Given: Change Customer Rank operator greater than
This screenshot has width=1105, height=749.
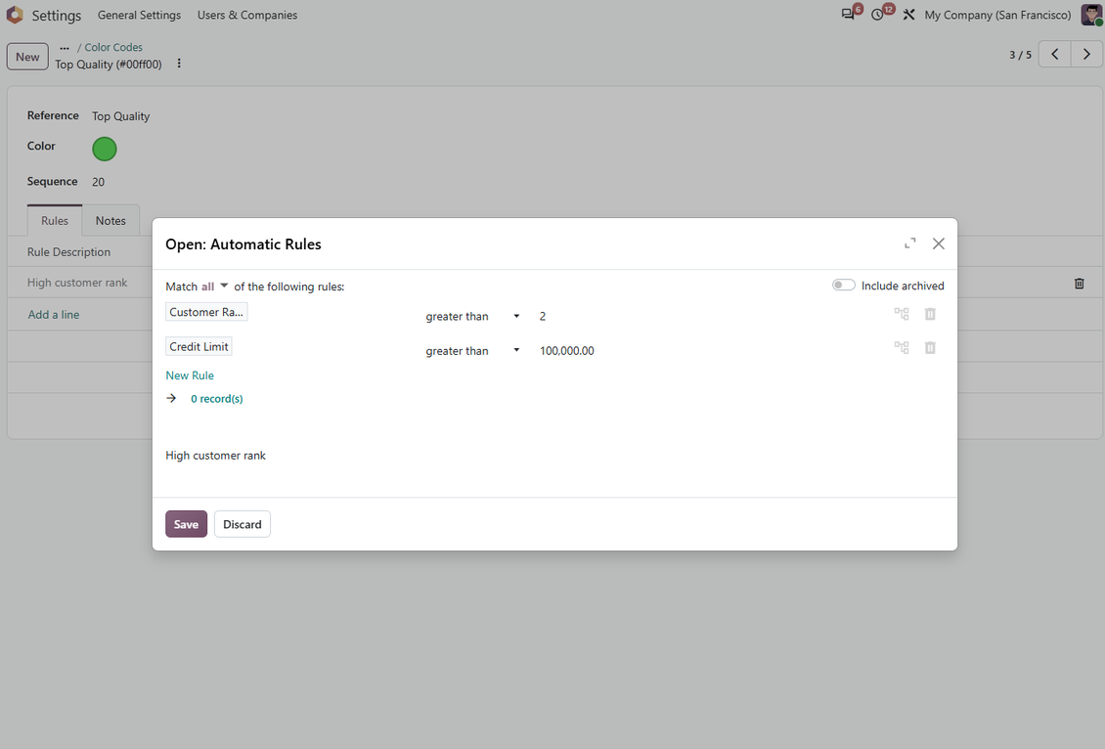Looking at the screenshot, I should tap(472, 317).
